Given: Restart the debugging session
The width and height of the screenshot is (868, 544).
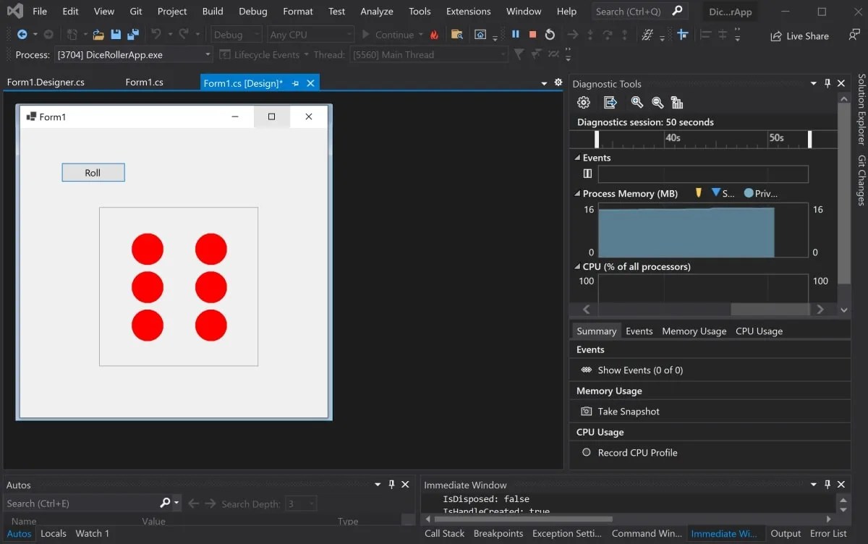Looking at the screenshot, I should (550, 33).
